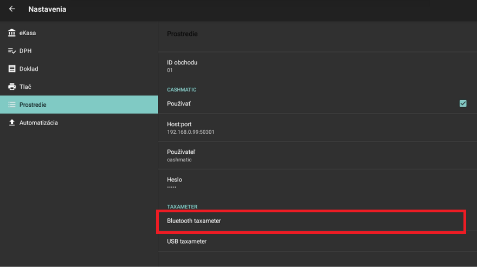Click the list icon beside Prostredie
Image resolution: width=477 pixels, height=267 pixels.
pos(12,105)
